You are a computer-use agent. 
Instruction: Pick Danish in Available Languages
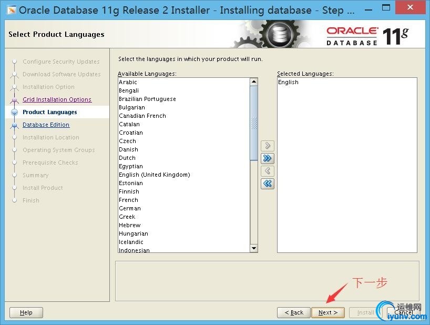pos(184,149)
